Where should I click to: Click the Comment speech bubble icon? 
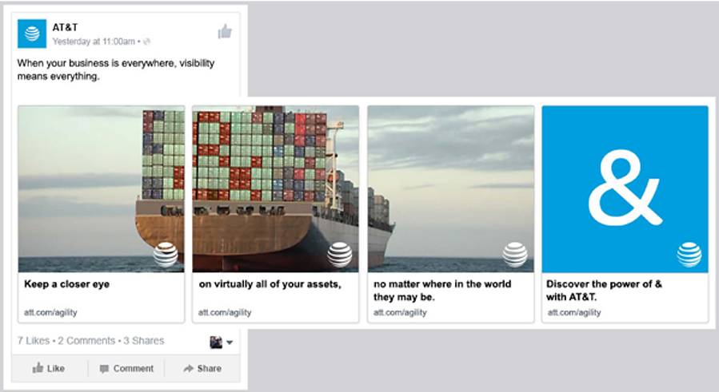pos(104,369)
